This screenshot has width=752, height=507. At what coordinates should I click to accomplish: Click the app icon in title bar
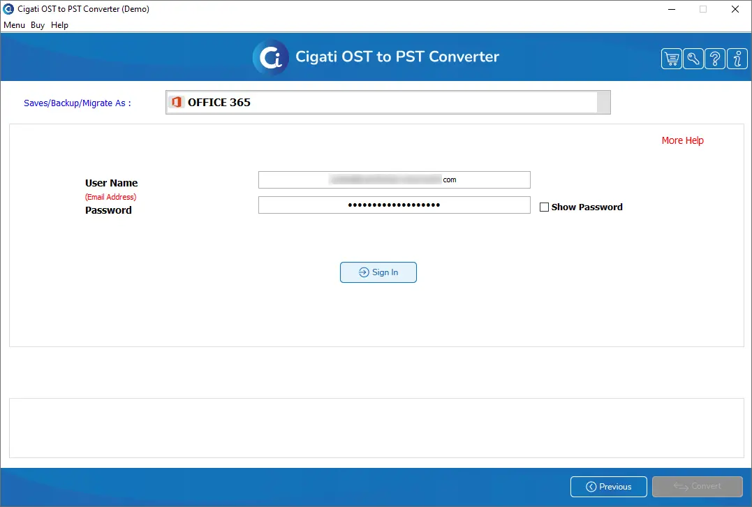(8, 9)
